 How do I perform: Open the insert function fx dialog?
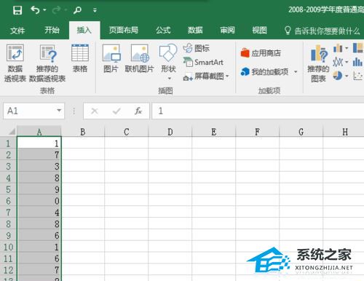138,111
